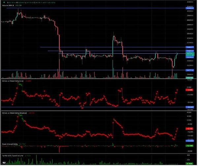Image resolution: width=198 pixels, height=166 pixels.
Task: Click the 28000.0 price axis tick
Action: click(x=190, y=34)
